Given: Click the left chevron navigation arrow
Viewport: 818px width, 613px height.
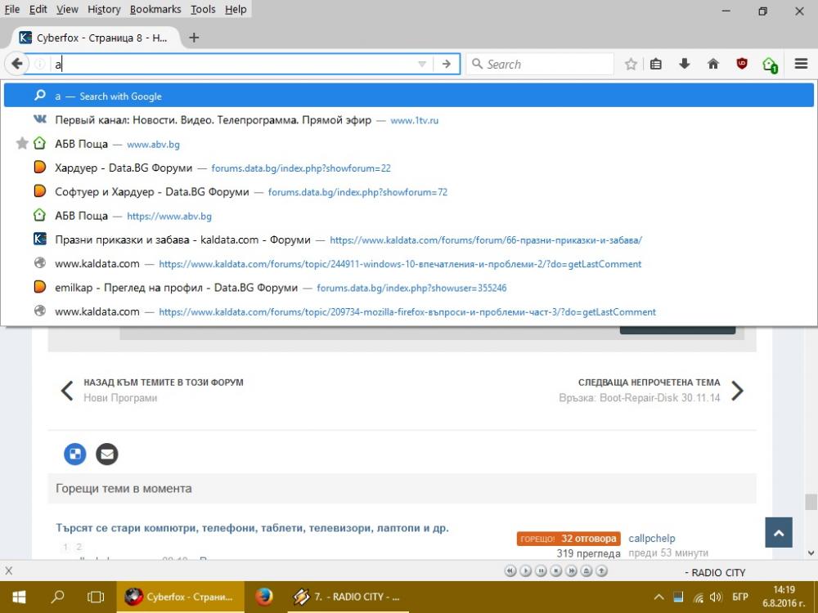Looking at the screenshot, I should tap(67, 391).
